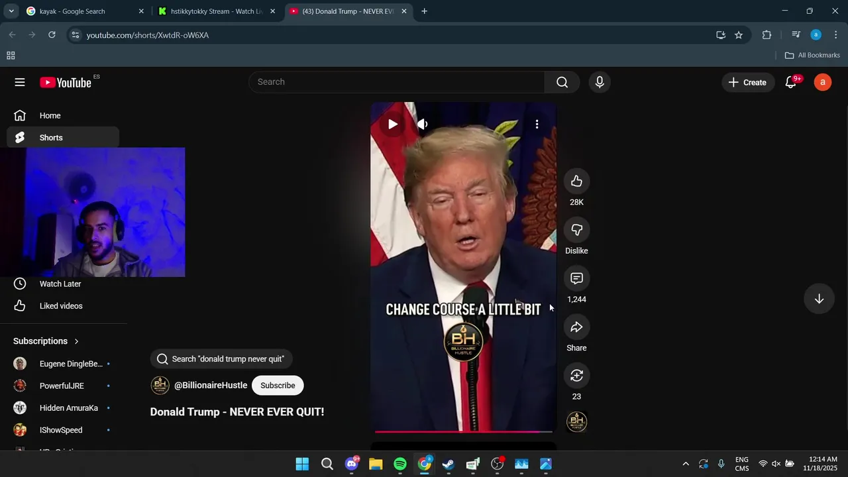The height and width of the screenshot is (477, 848).
Task: Focus the YouTube search field
Action: click(x=397, y=82)
